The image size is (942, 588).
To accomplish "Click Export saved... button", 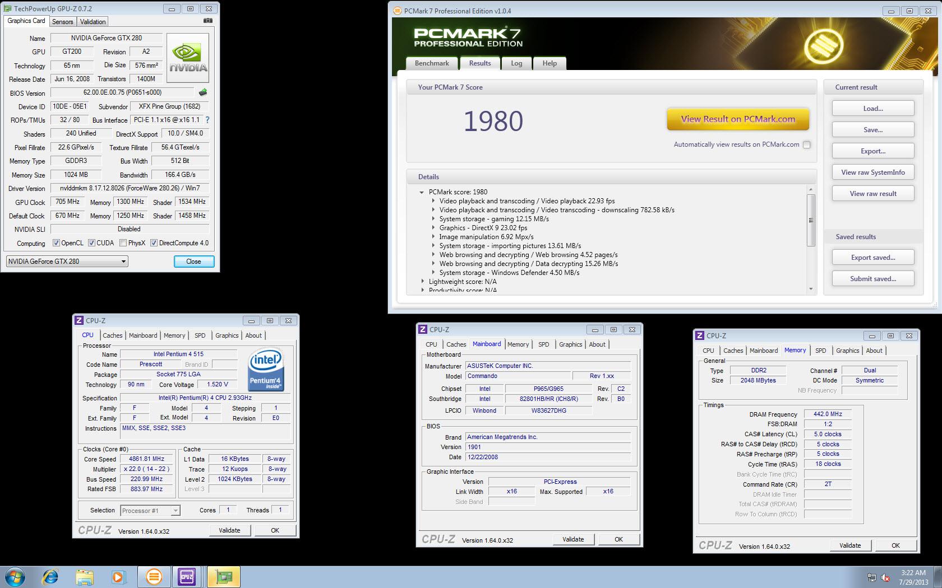I will click(x=873, y=258).
